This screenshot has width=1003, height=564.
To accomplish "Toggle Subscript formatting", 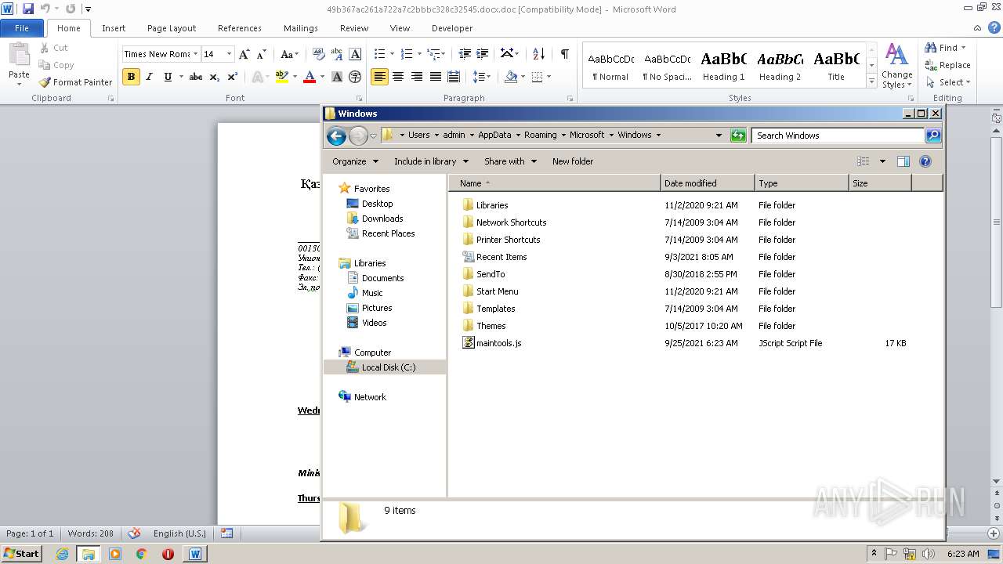I will point(215,77).
